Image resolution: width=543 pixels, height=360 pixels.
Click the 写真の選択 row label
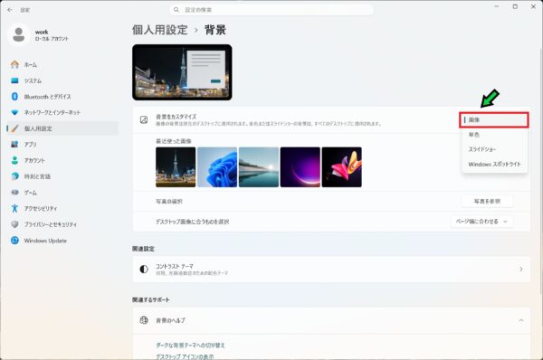pyautogui.click(x=169, y=202)
